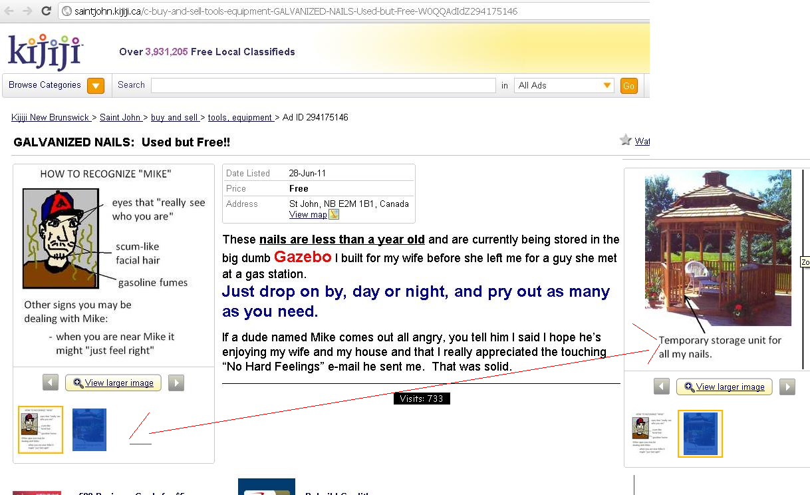Click the address St John, NB E2M 1B1
The height and width of the screenshot is (495, 810).
(349, 204)
